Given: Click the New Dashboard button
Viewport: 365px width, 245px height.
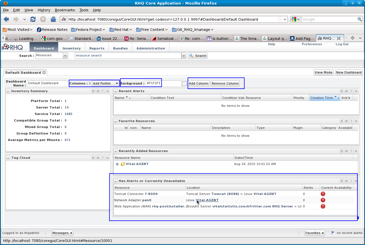Looking at the screenshot, I should [349, 72].
